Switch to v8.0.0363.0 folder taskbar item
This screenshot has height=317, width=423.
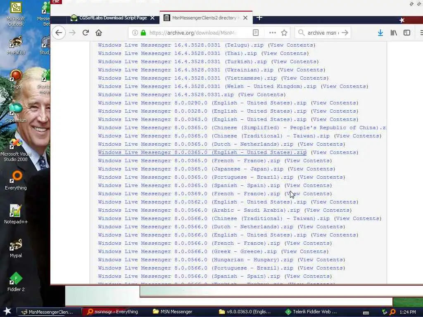coord(245,312)
